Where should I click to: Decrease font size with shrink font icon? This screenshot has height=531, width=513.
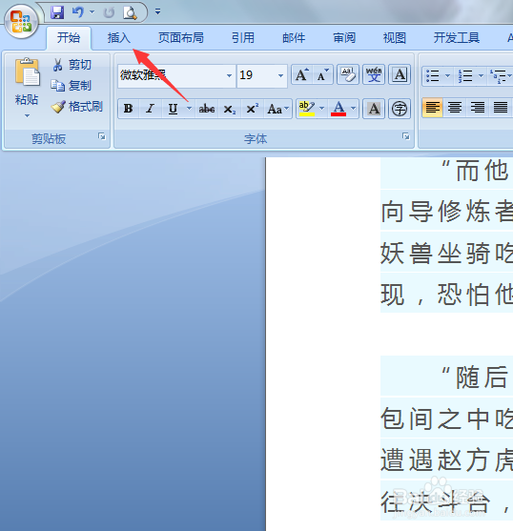coord(322,75)
